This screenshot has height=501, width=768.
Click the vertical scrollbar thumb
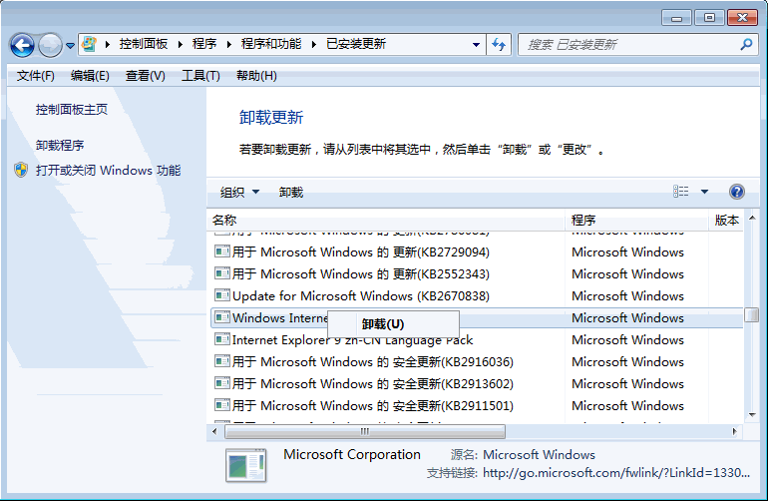point(752,314)
